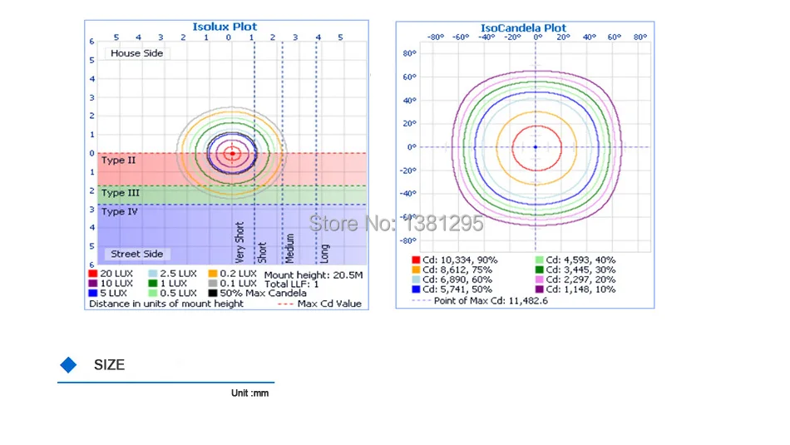Click the purple Cd: 1,148, 10% swatch

[x=539, y=289]
